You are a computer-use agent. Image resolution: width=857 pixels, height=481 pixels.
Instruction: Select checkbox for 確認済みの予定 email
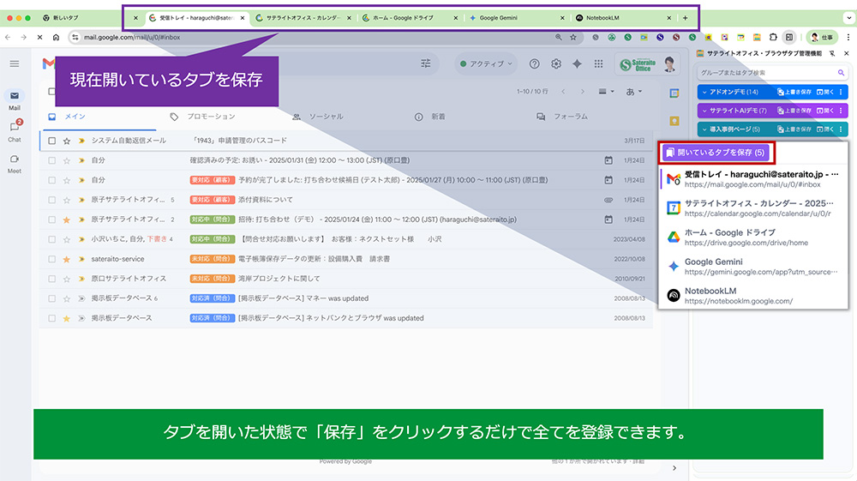click(51, 160)
